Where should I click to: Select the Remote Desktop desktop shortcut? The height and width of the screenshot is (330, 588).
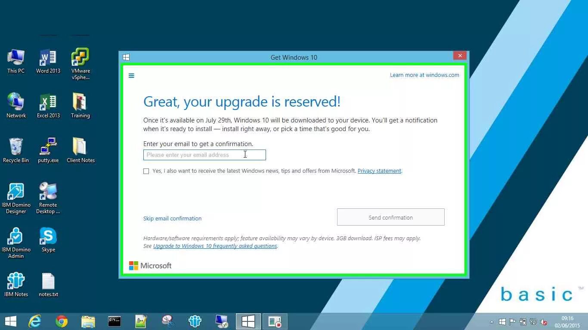click(48, 198)
